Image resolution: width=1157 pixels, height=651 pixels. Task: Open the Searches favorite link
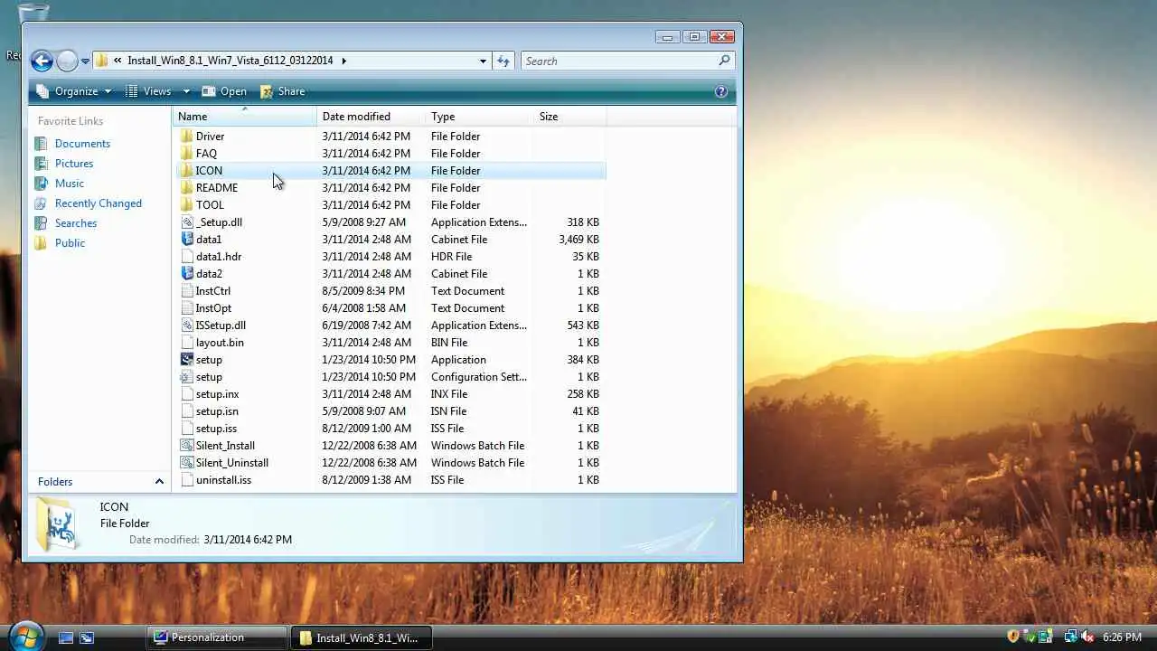pyautogui.click(x=76, y=223)
